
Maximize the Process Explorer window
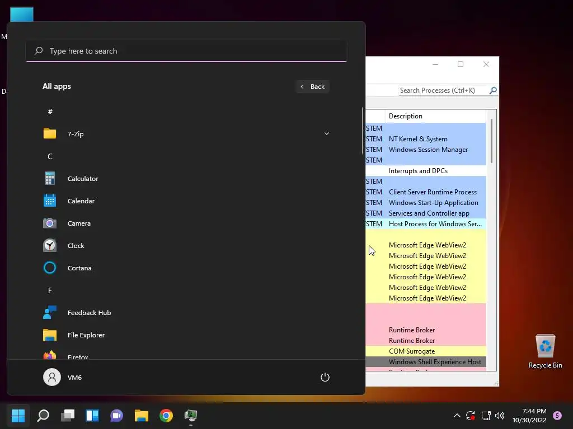pyautogui.click(x=461, y=64)
